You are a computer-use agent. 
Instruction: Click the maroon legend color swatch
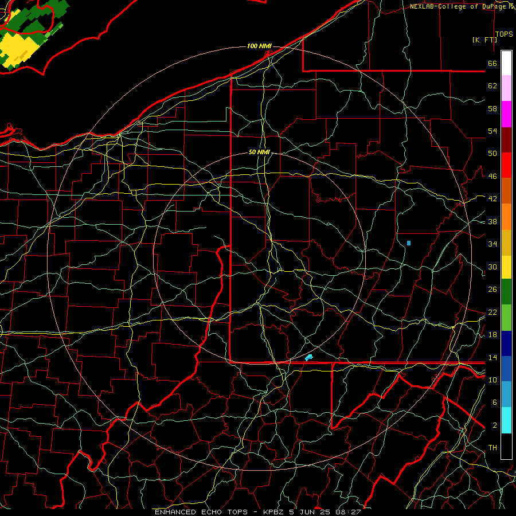click(506, 140)
